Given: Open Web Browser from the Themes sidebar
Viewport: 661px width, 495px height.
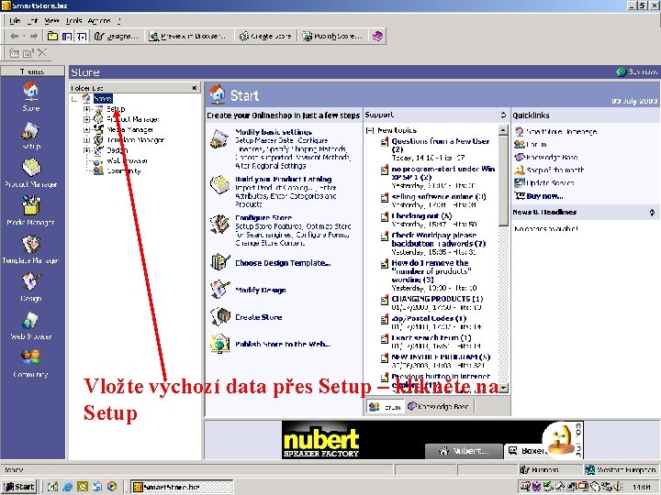Looking at the screenshot, I should coord(31,325).
